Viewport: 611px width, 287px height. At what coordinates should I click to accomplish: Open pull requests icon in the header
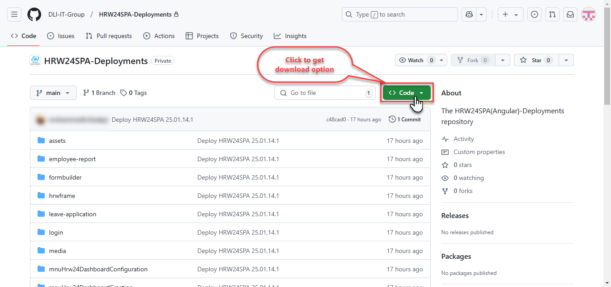pyautogui.click(x=552, y=14)
